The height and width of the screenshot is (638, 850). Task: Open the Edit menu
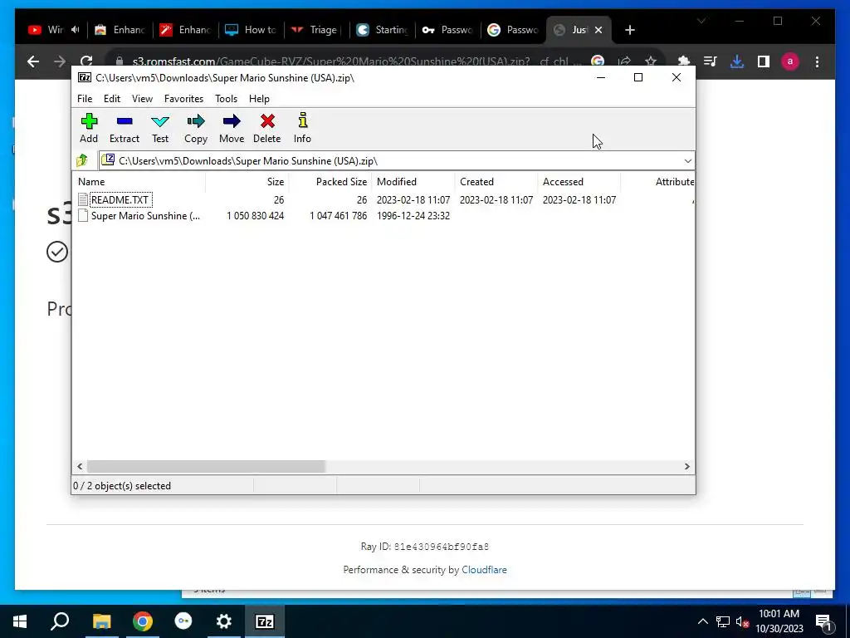coord(112,99)
